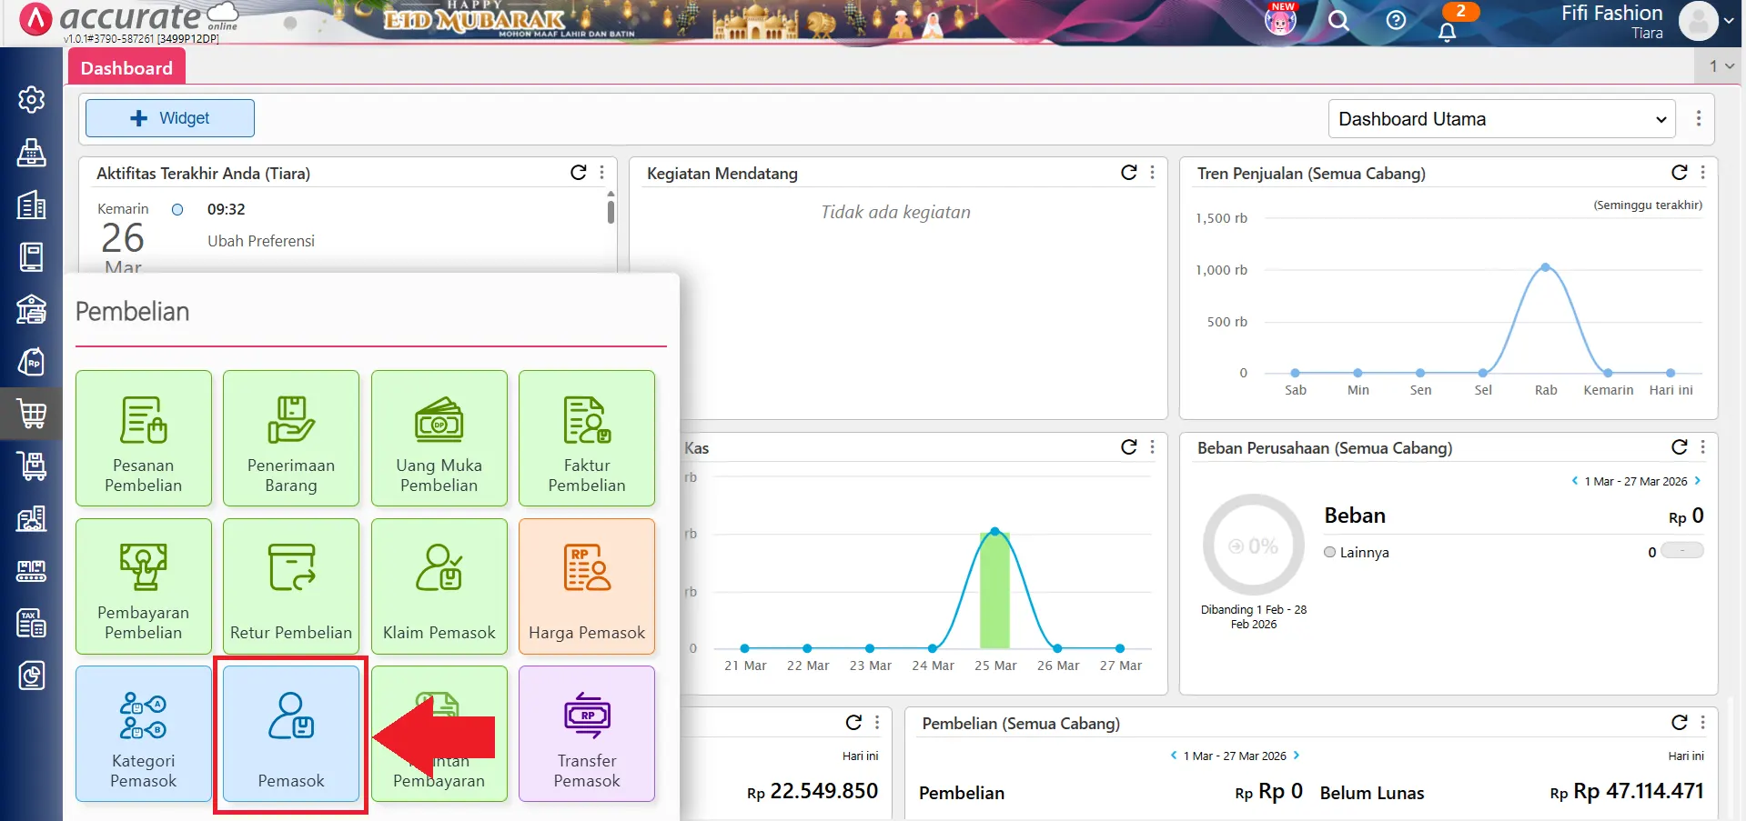Viewport: 1746px width, 821px height.
Task: Open Harga Pemasok tile
Action: (587, 586)
